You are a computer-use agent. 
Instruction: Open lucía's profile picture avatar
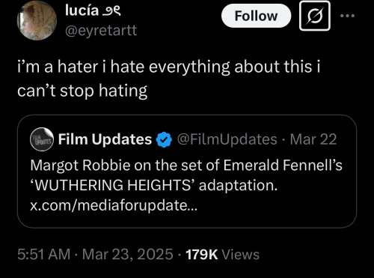[37, 20]
